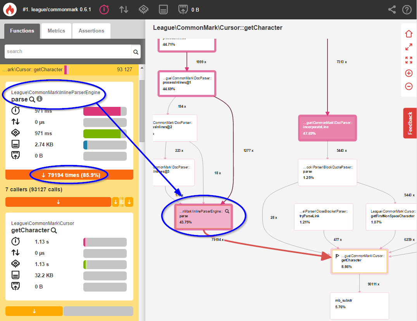The height and width of the screenshot is (321, 417).
Task: Switch to the Metrics tab
Action: pos(56,31)
